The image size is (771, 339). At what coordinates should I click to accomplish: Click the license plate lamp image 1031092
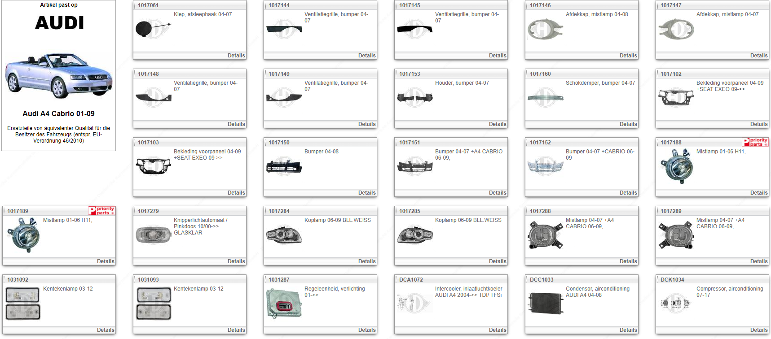[x=22, y=304]
